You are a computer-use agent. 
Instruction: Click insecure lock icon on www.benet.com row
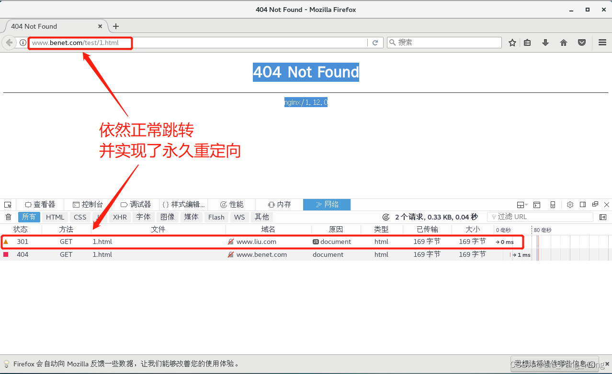(231, 255)
